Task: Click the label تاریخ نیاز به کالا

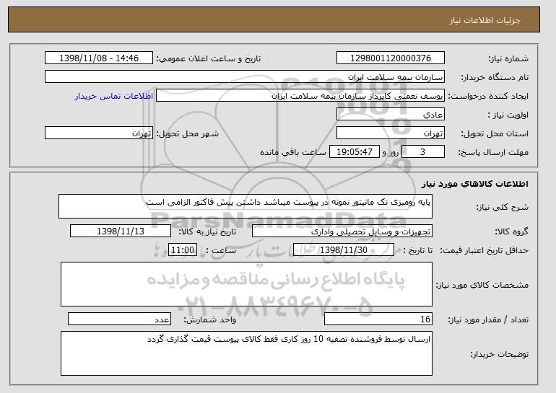Action: pos(207,232)
